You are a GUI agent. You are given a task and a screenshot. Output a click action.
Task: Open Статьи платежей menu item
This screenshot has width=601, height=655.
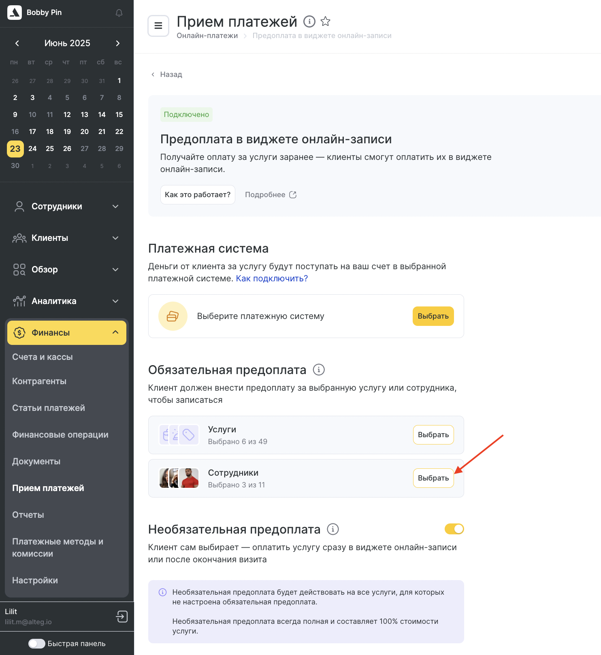(49, 408)
